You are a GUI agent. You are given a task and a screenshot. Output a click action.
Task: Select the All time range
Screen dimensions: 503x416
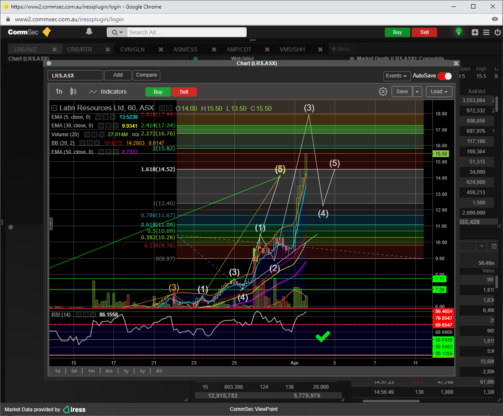159,371
